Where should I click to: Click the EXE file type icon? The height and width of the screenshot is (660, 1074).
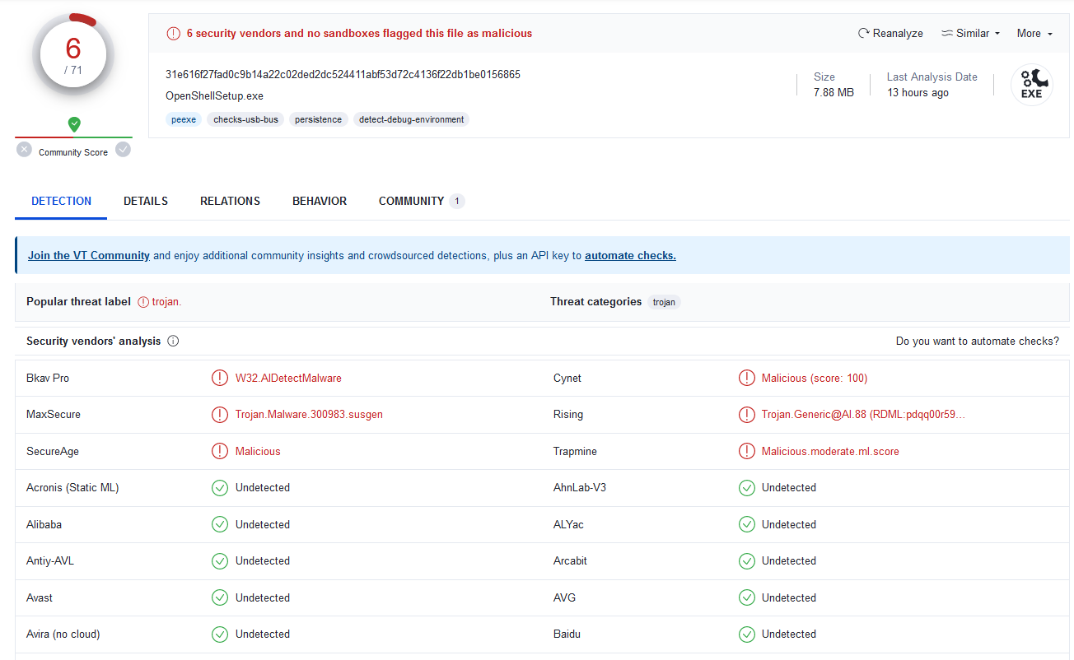[x=1032, y=84]
